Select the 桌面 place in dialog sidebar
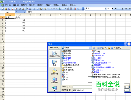Image resolution: width=131 pixels, height=100 pixels. click(54, 63)
